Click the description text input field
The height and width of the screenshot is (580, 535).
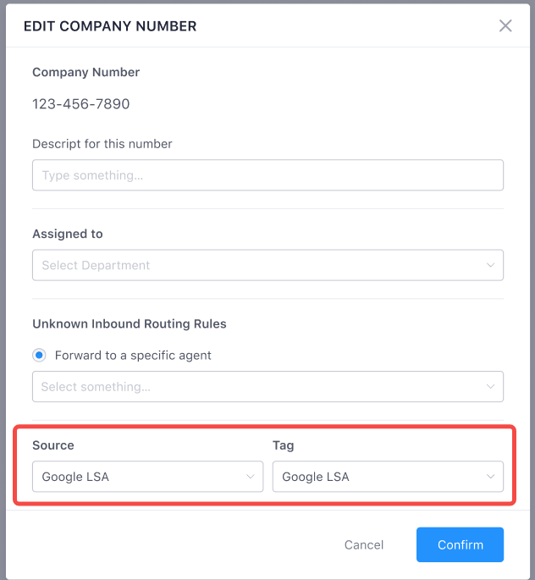[x=267, y=175]
